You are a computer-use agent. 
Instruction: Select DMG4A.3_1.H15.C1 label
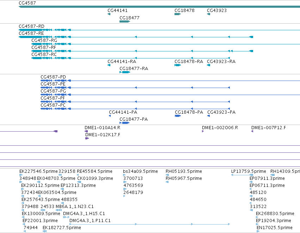click(84, 214)
